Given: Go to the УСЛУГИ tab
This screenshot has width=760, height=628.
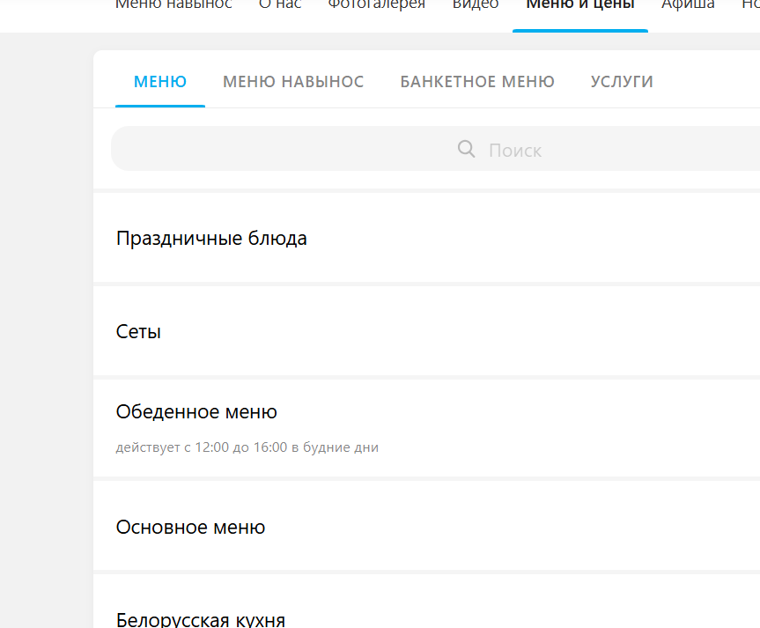Looking at the screenshot, I should 622,81.
